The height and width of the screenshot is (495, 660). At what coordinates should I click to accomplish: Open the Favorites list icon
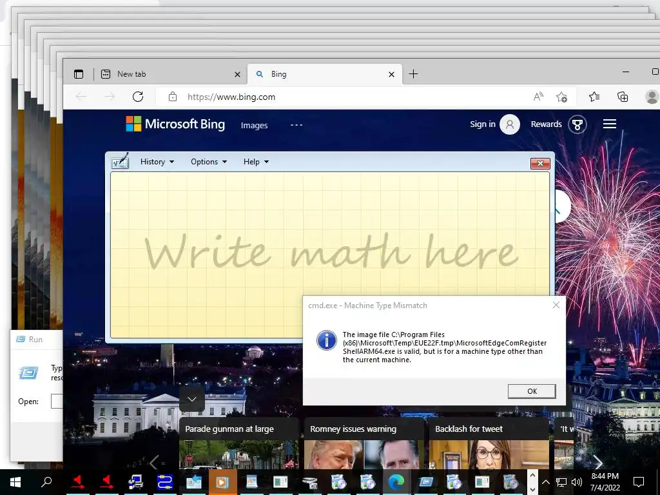click(594, 97)
